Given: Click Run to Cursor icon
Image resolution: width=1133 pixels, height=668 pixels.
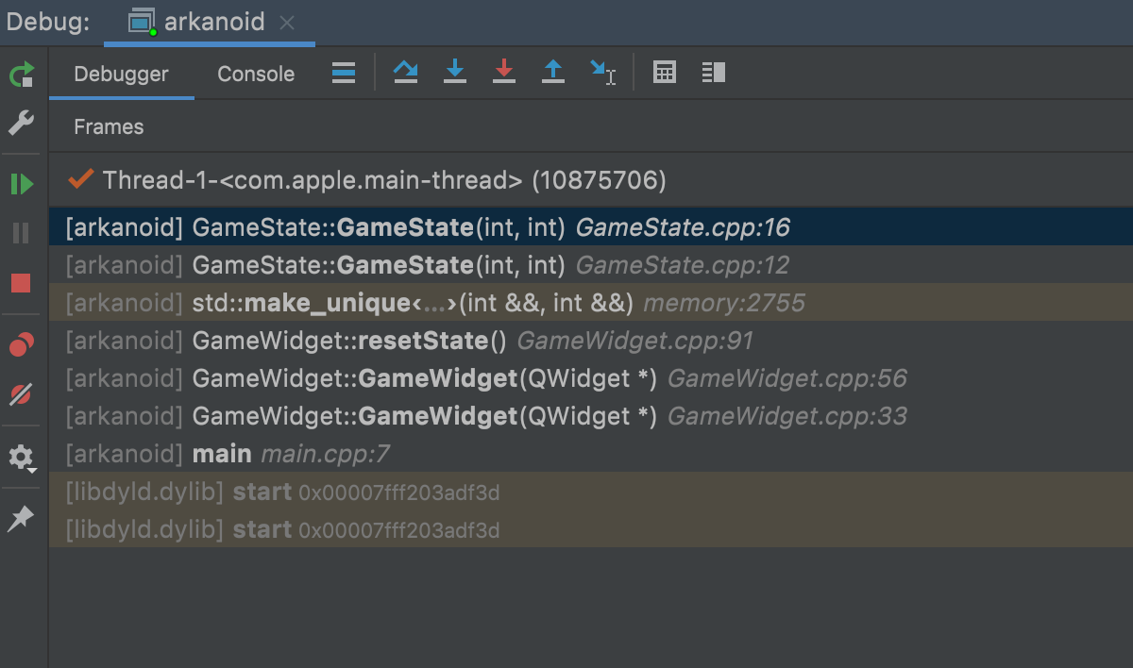Looking at the screenshot, I should tap(602, 73).
